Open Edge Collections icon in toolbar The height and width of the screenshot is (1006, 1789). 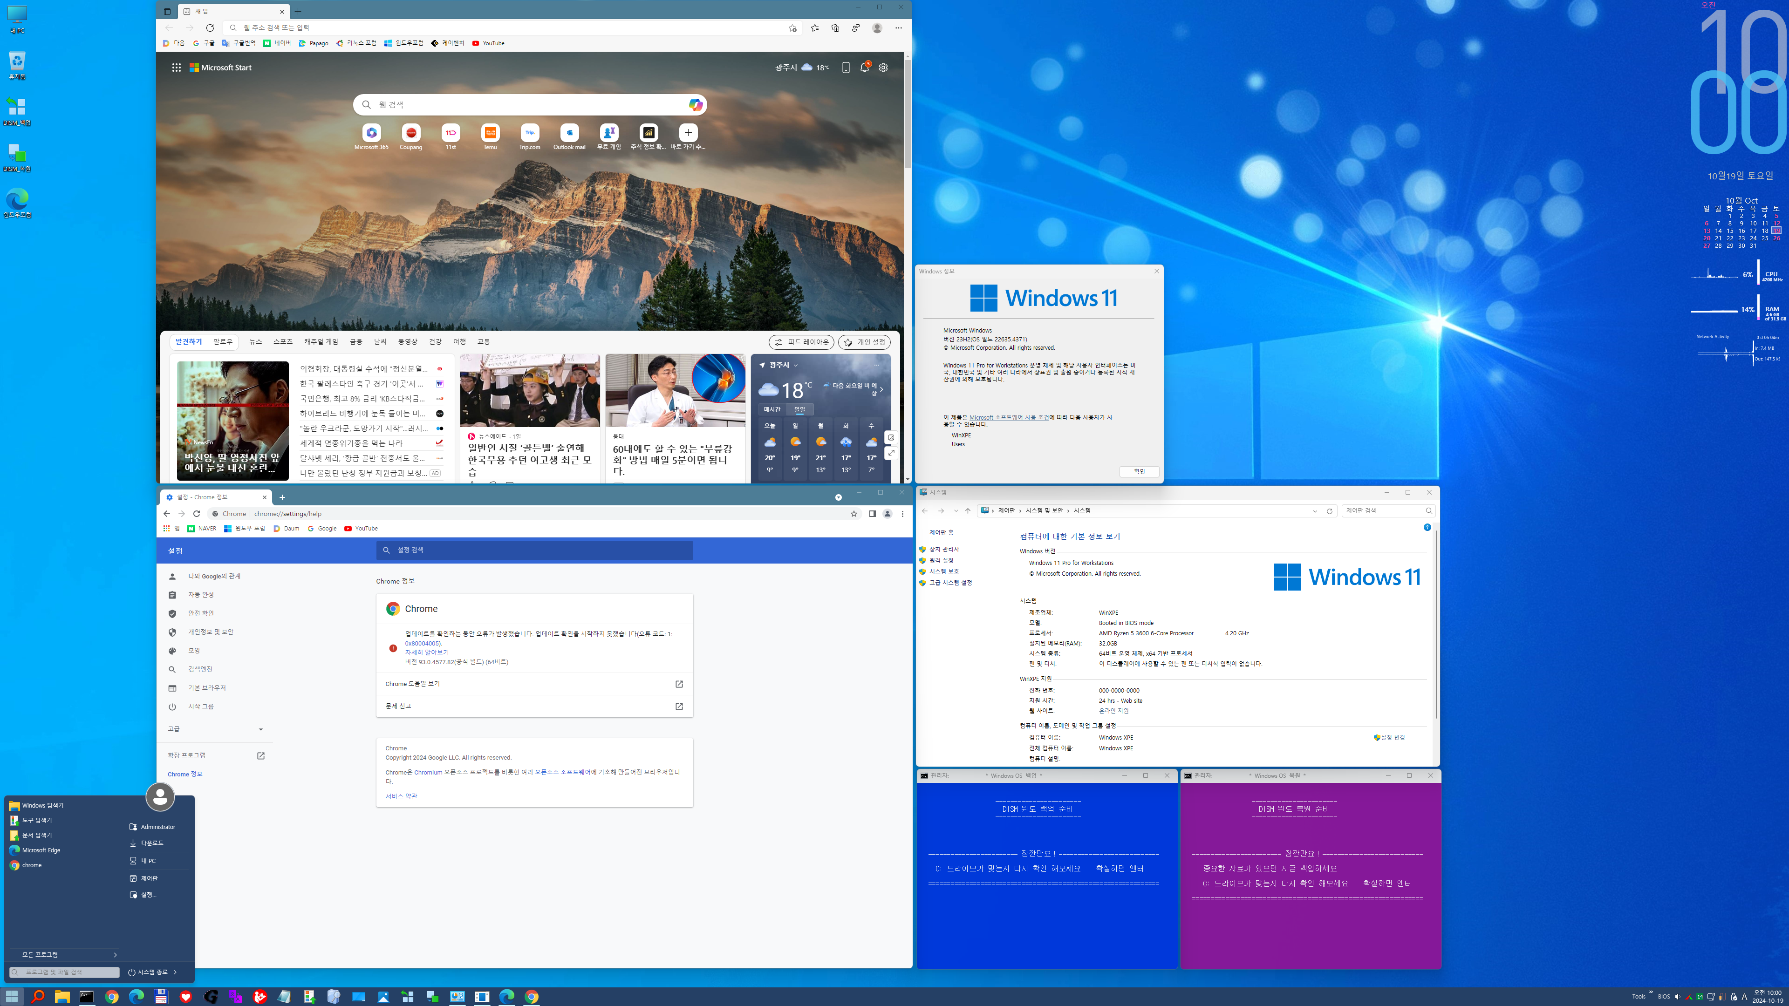tap(835, 28)
